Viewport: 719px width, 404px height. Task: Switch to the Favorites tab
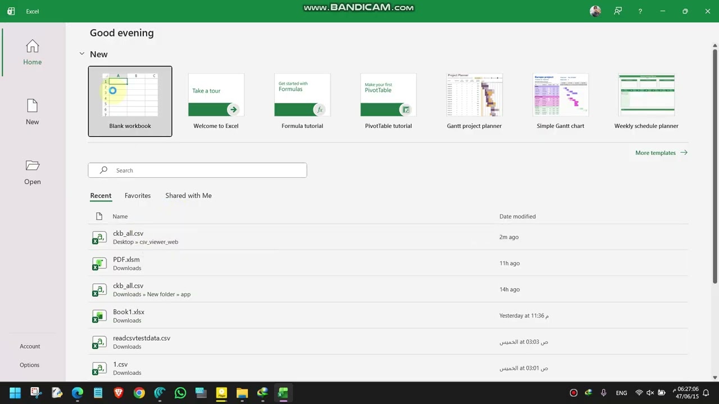(x=138, y=195)
